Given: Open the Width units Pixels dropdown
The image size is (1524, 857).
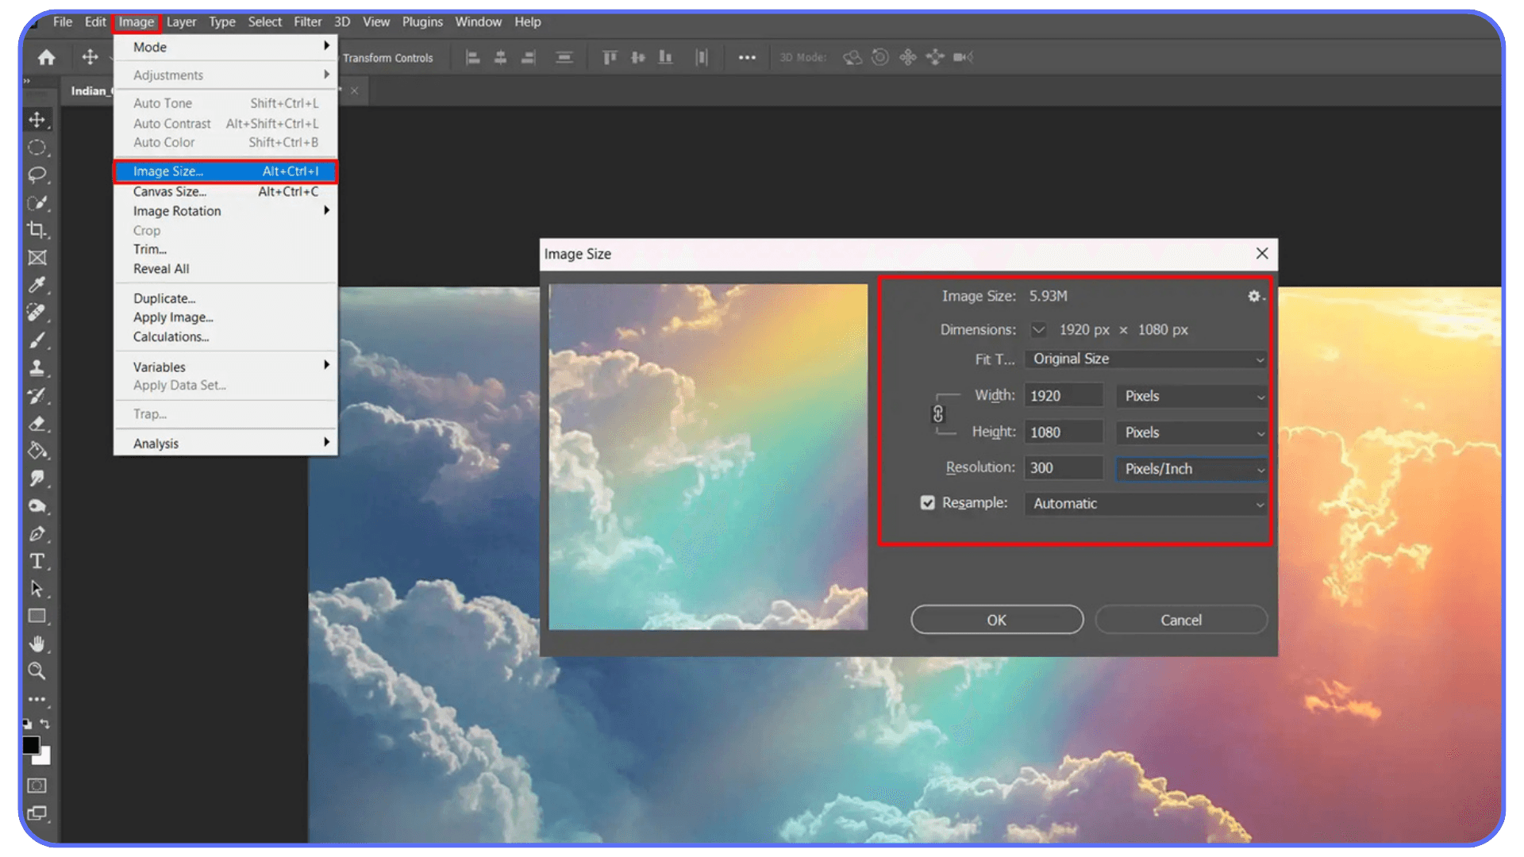Looking at the screenshot, I should [1191, 396].
